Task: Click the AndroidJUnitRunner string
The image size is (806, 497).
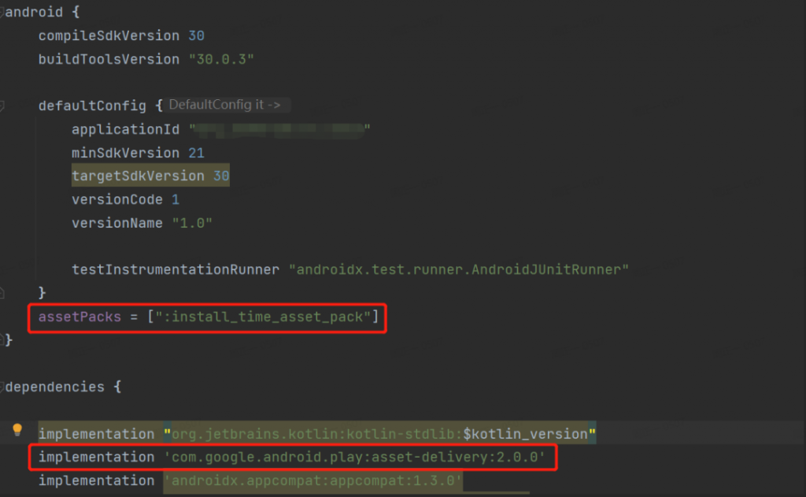Action: 459,269
